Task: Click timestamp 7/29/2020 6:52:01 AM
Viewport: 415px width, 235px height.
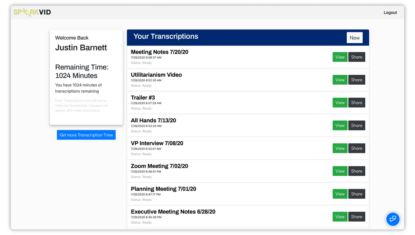Action: click(x=146, y=149)
